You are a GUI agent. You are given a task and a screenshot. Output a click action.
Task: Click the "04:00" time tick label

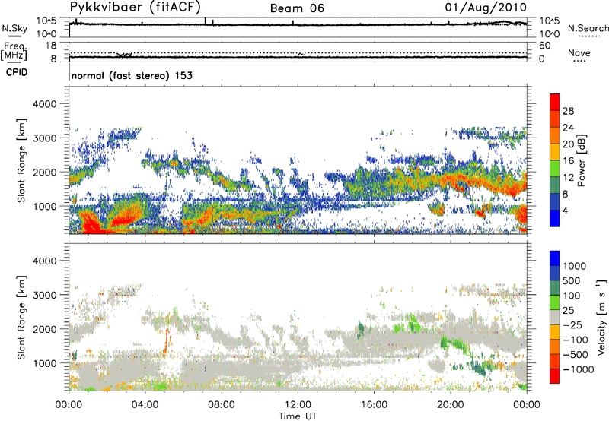tap(145, 405)
